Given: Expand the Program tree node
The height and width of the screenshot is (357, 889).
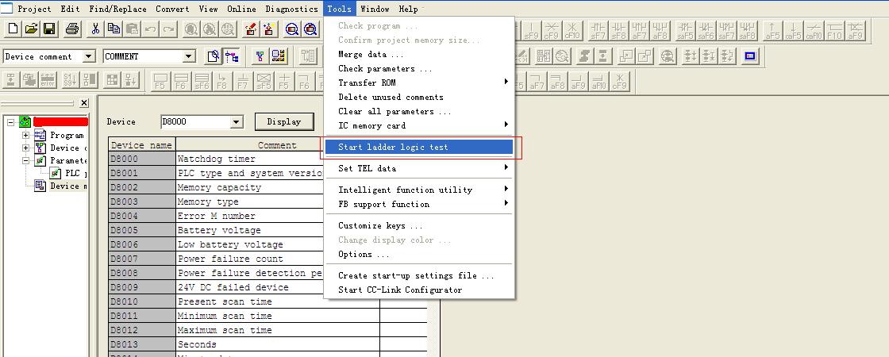Looking at the screenshot, I should coord(25,136).
